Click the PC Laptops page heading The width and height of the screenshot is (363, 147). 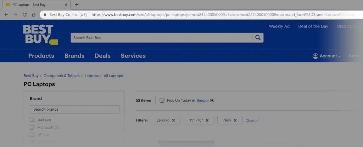[39, 84]
